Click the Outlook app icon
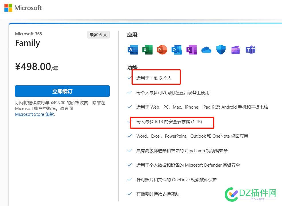 coord(177,50)
